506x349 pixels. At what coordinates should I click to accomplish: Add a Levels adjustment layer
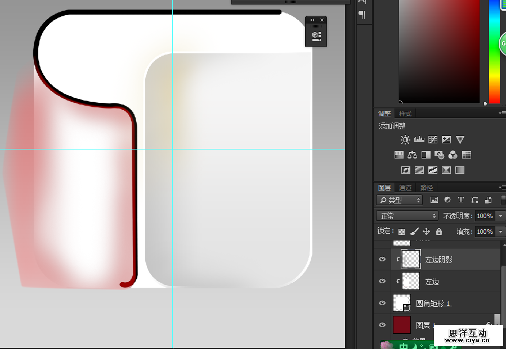pos(419,140)
